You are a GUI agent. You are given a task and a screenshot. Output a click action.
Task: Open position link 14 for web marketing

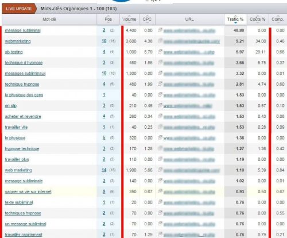click(x=104, y=170)
